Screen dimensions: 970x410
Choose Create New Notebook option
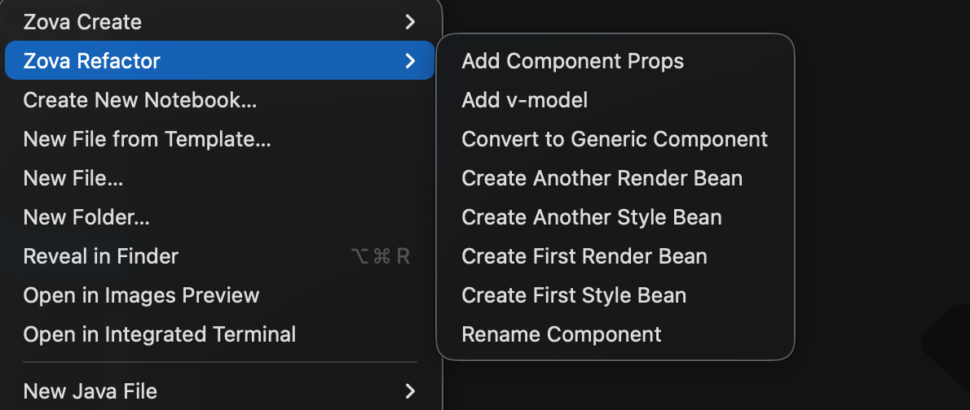140,100
